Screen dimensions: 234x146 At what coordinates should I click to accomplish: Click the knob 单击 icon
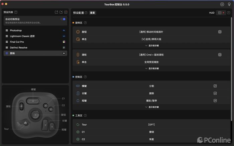tap(78, 39)
